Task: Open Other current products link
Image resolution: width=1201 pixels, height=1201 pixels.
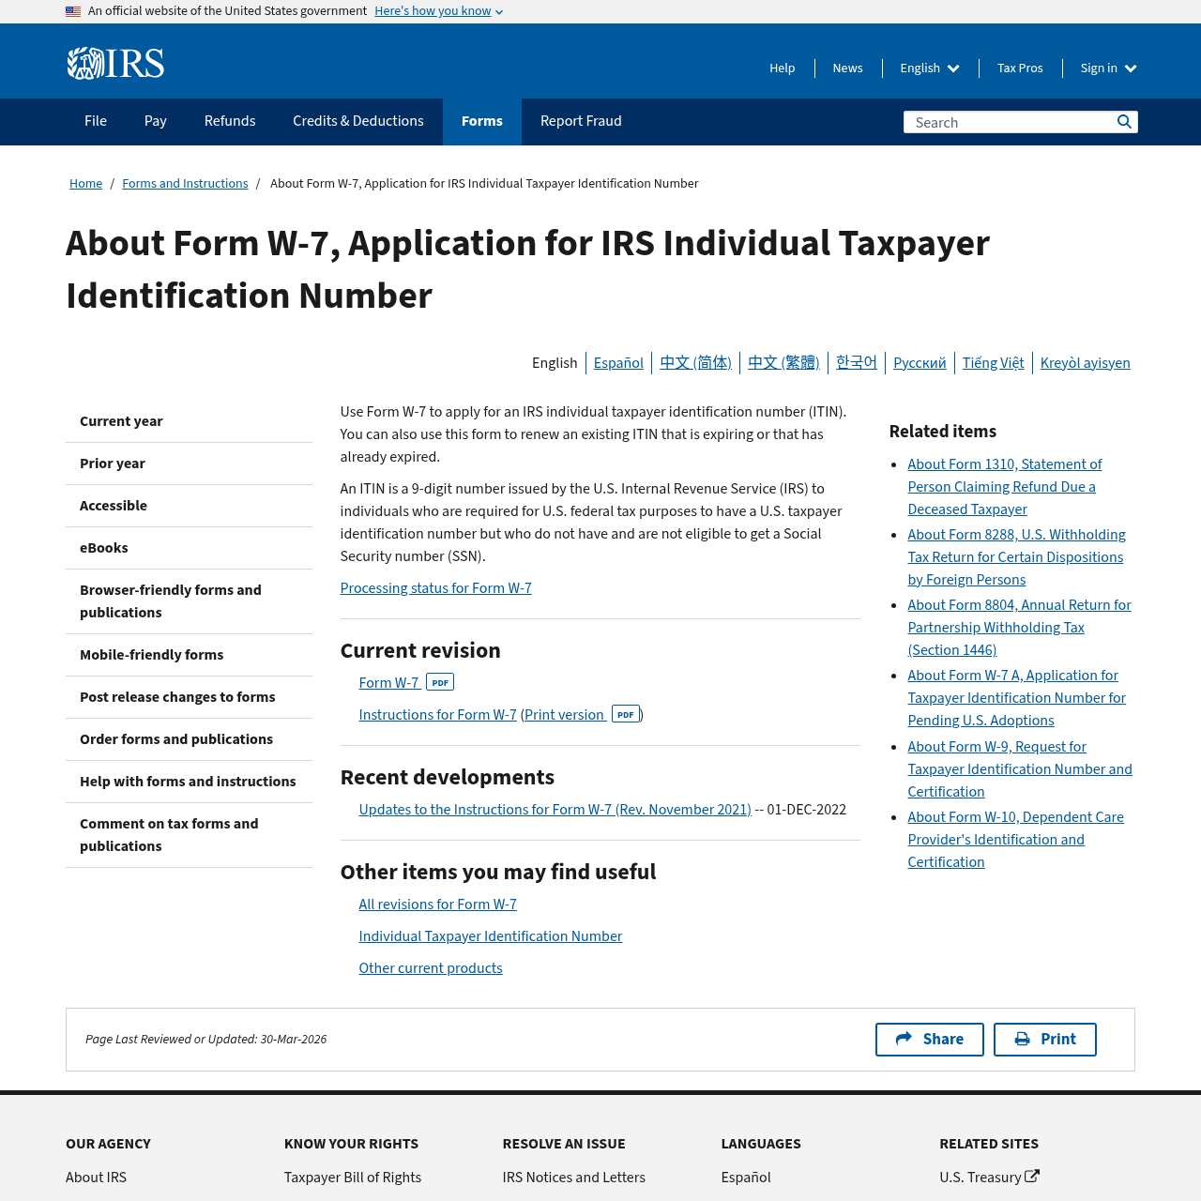Action: click(430, 968)
